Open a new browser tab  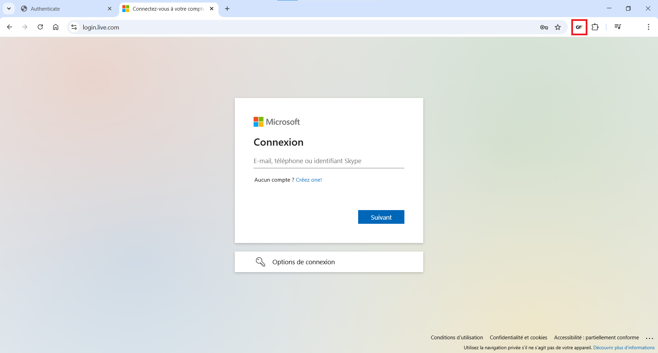pyautogui.click(x=227, y=9)
